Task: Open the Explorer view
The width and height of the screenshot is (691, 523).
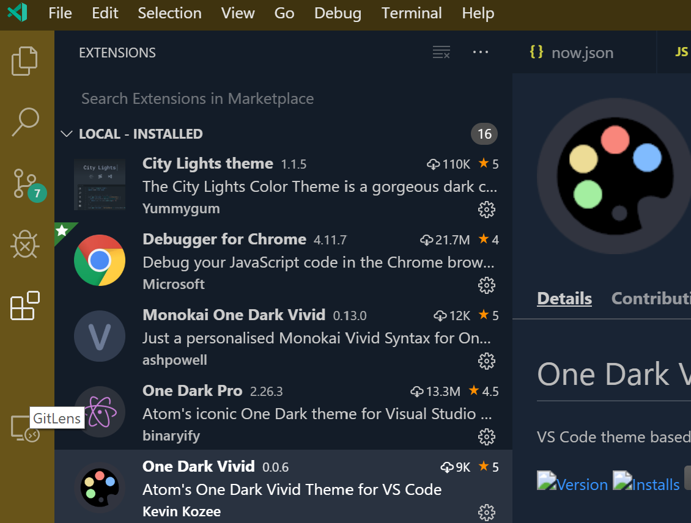Action: [24, 60]
